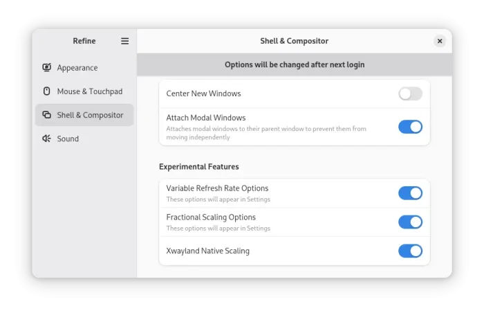Open the hamburger main menu

click(x=124, y=41)
